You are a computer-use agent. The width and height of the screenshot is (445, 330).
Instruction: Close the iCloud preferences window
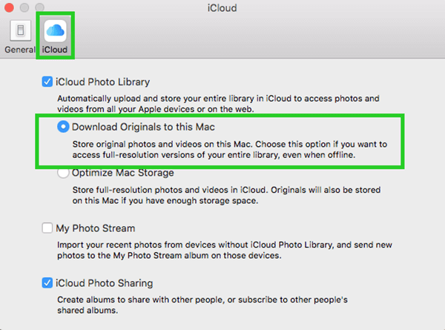click(x=9, y=8)
